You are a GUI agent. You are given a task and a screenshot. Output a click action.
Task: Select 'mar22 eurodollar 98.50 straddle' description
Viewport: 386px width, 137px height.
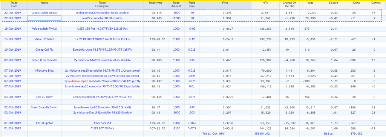click(x=102, y=18)
